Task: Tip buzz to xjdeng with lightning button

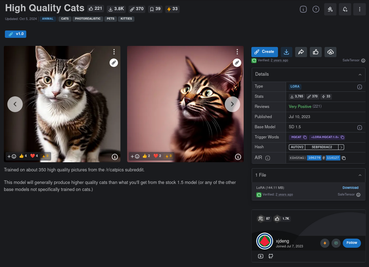Action: [325, 243]
